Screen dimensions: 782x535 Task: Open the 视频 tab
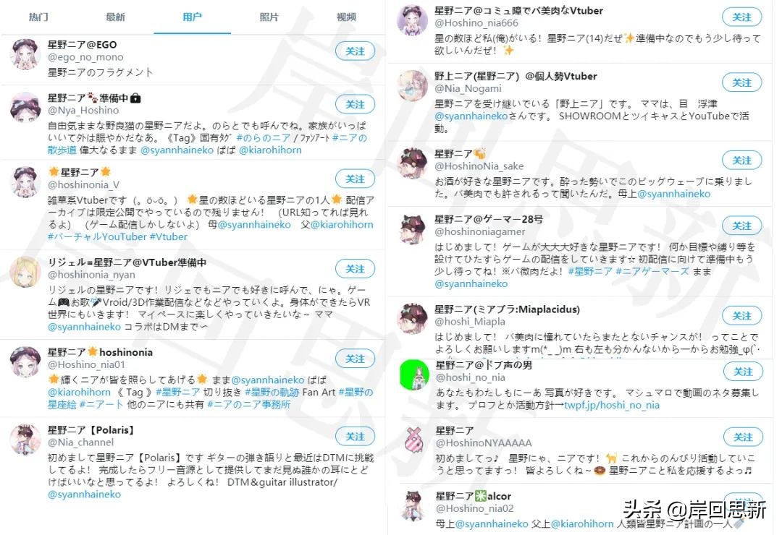click(x=346, y=17)
